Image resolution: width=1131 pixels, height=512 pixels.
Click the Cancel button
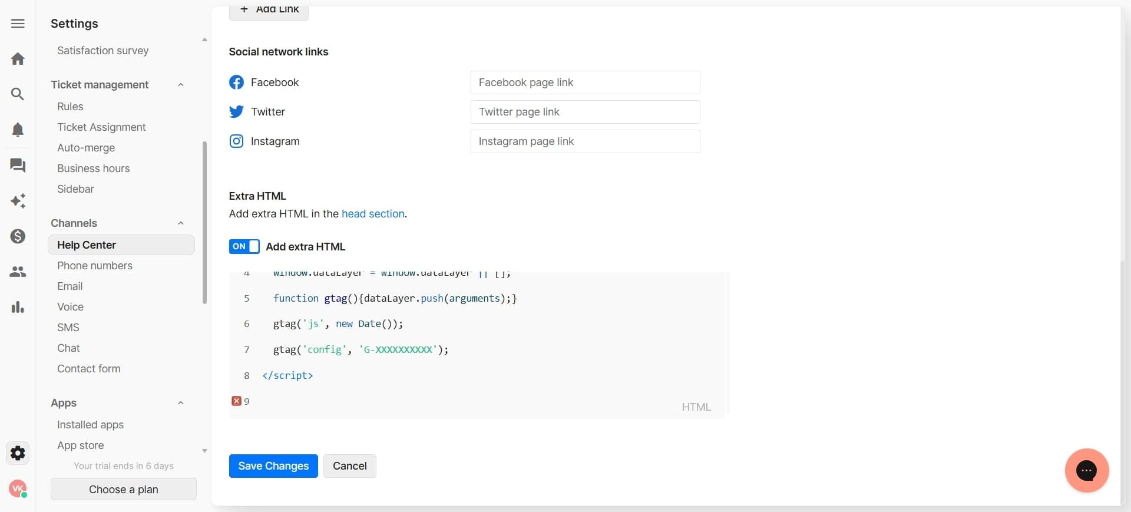point(350,466)
